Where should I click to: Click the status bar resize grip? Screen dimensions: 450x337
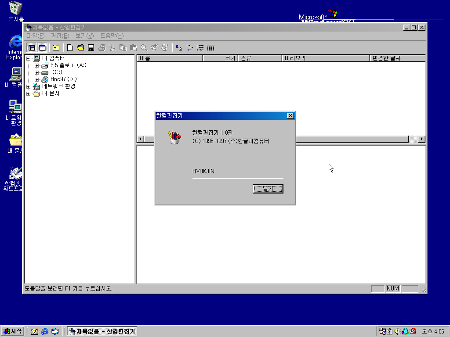click(423, 290)
